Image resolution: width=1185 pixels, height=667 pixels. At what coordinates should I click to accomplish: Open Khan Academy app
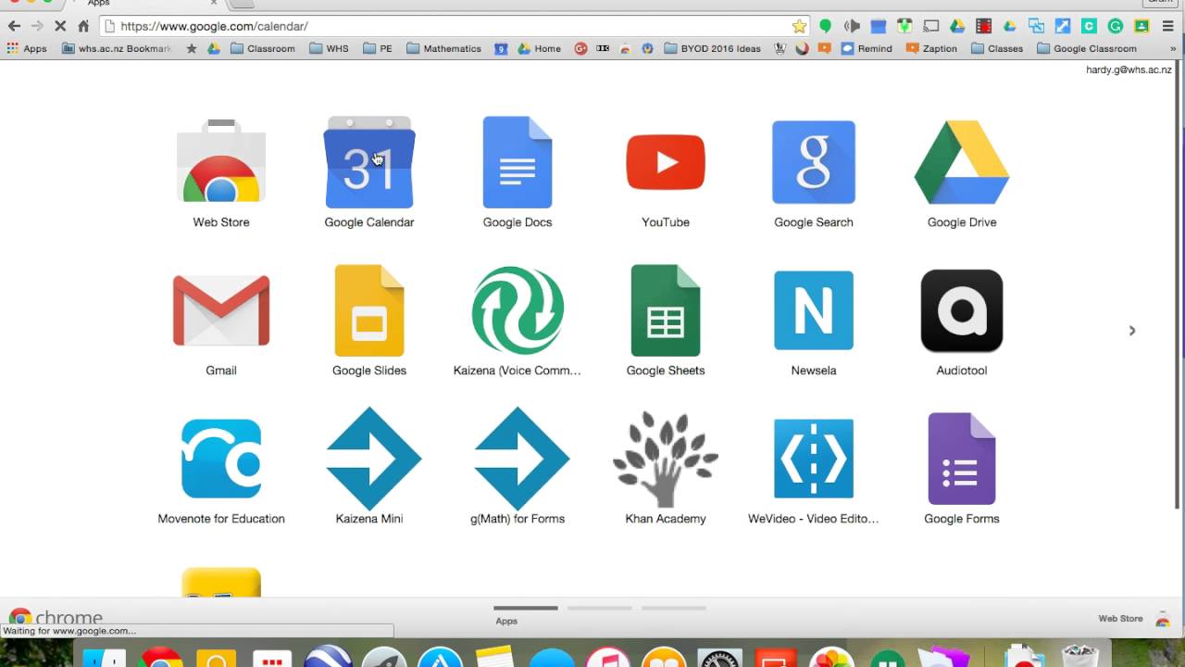click(666, 470)
